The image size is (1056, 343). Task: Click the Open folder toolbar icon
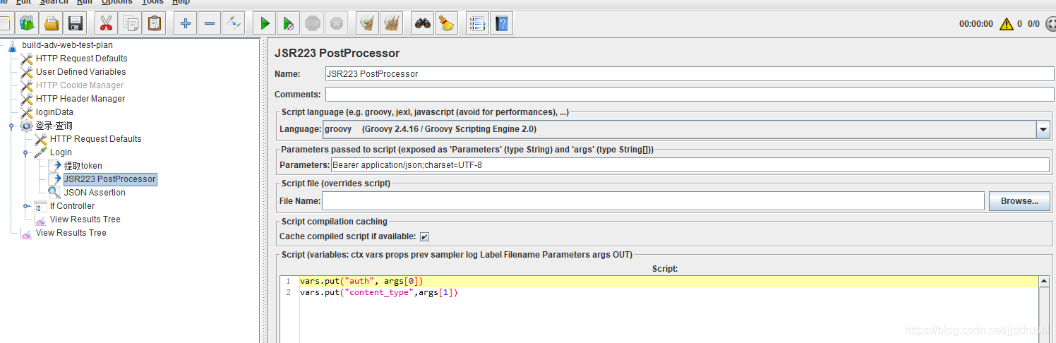coord(51,23)
